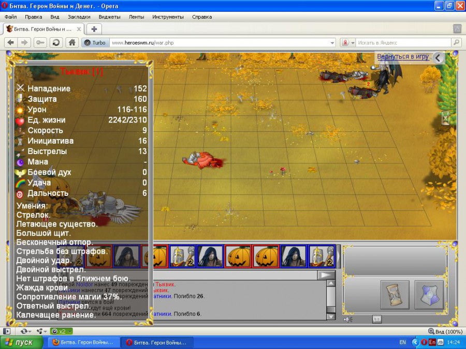
Task: Click the target icon beside 'Дальность'
Action: pos(20,194)
